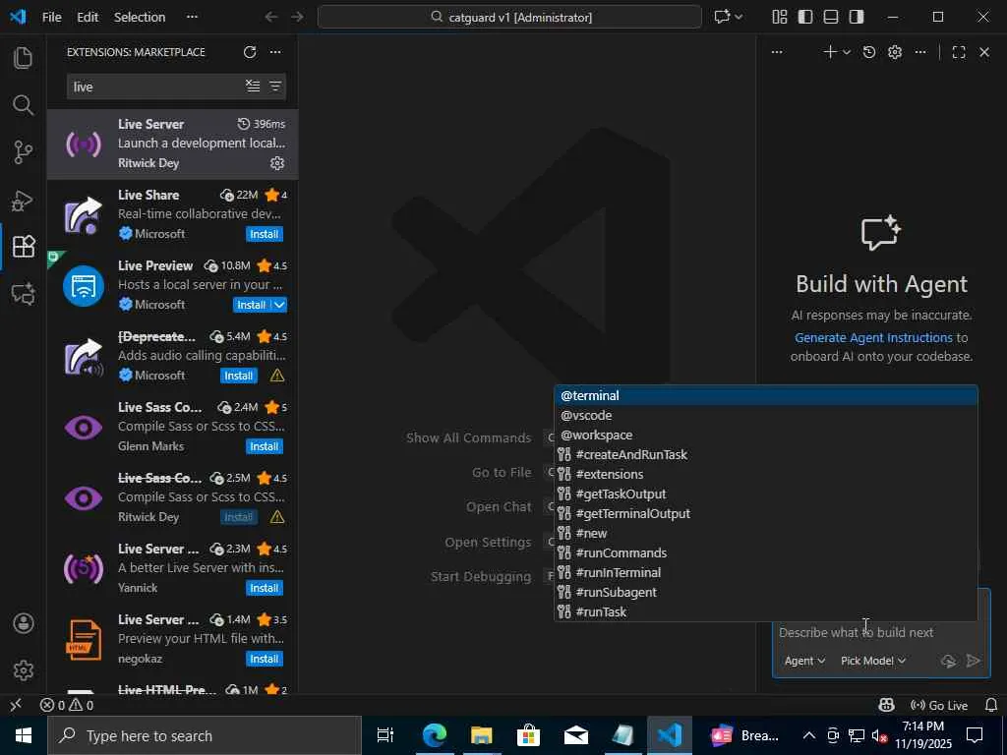Select @vscode suggestion
This screenshot has height=755, width=1007.
pos(765,416)
